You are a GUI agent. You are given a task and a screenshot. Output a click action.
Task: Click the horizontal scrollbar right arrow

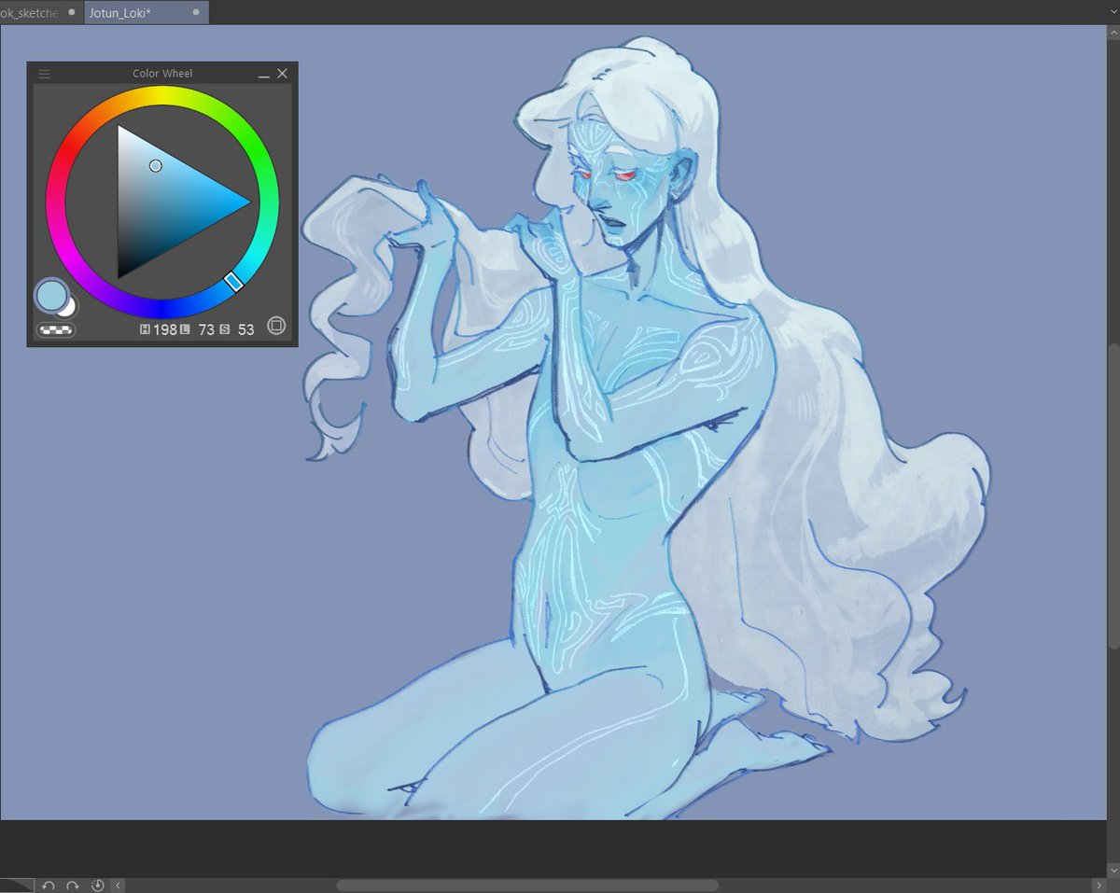[x=1099, y=885]
